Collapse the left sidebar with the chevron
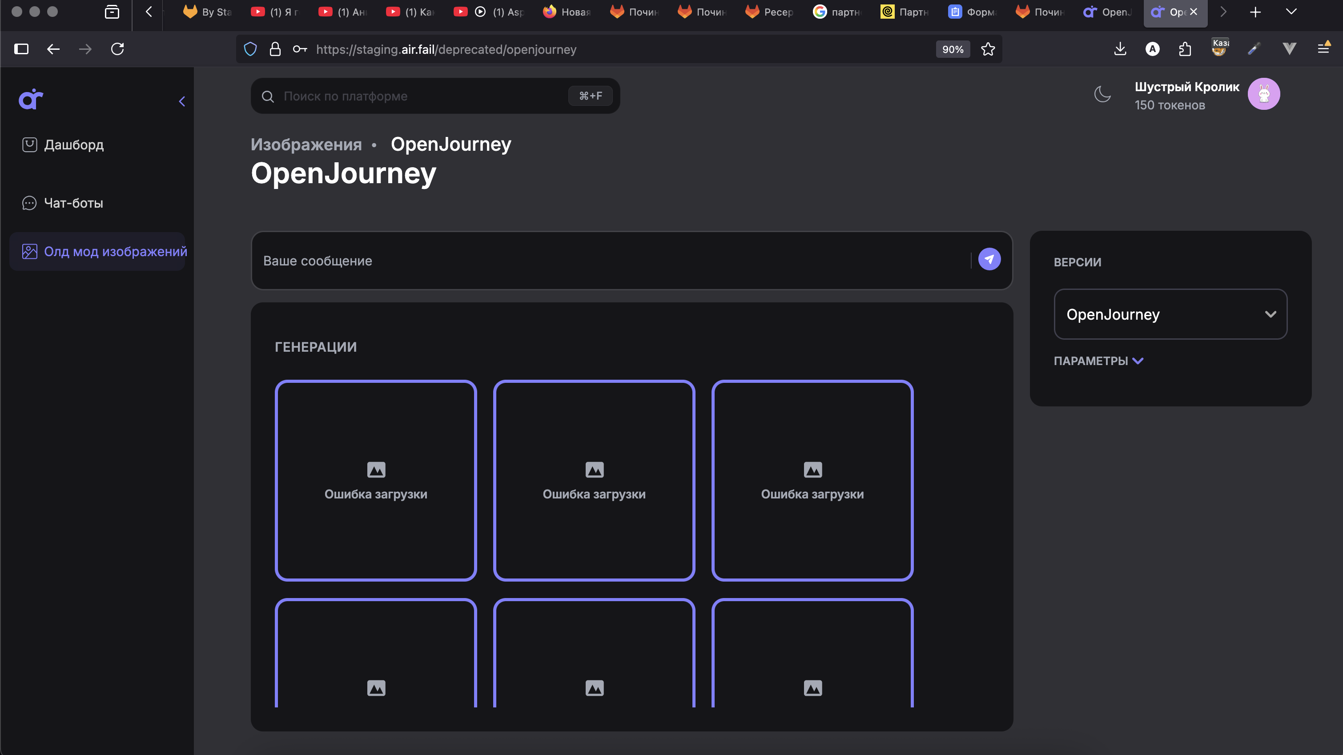 pos(182,101)
